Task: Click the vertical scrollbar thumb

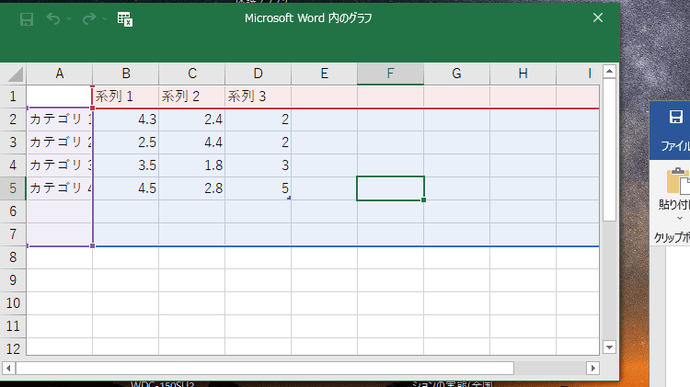Action: pyautogui.click(x=609, y=150)
